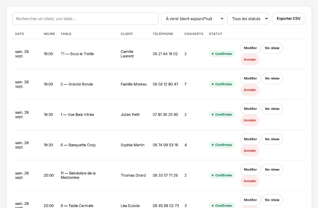Click table cell '6 — Banquette Cosy'
This screenshot has width=318, height=208.
(x=78, y=145)
